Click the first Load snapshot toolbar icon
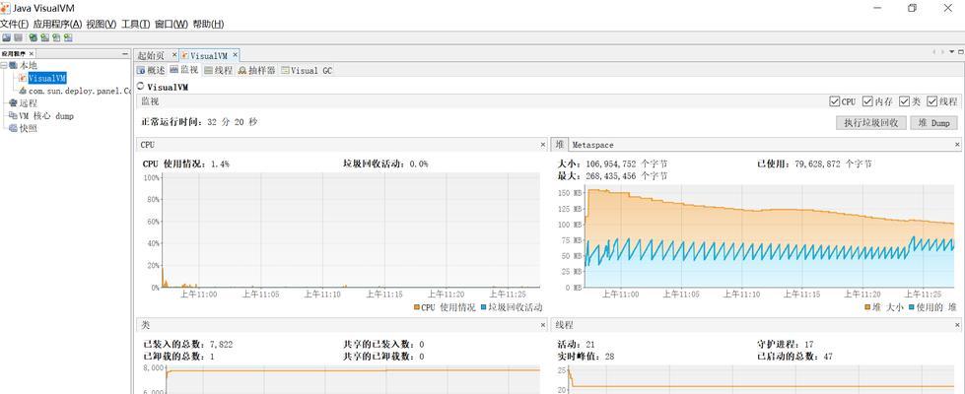Screen dimensions: 965x394 pos(6,37)
